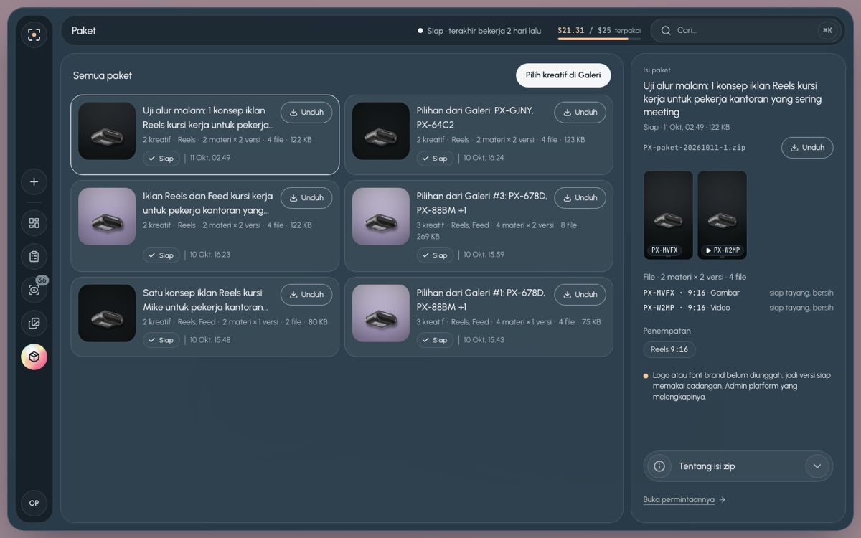861x538 pixels.
Task: Download the Iklan Reels dan Feed package
Action: click(x=306, y=198)
